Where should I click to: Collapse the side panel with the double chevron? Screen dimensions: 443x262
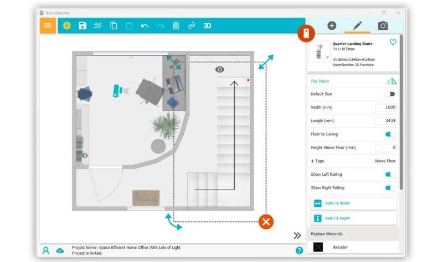pyautogui.click(x=297, y=235)
